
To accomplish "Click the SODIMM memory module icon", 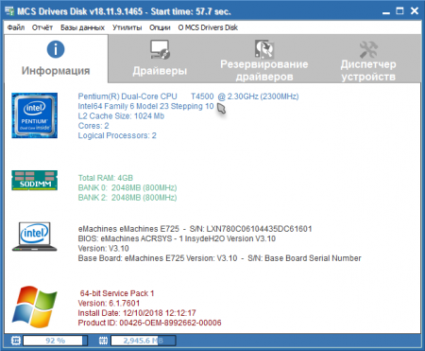I will coord(35,181).
